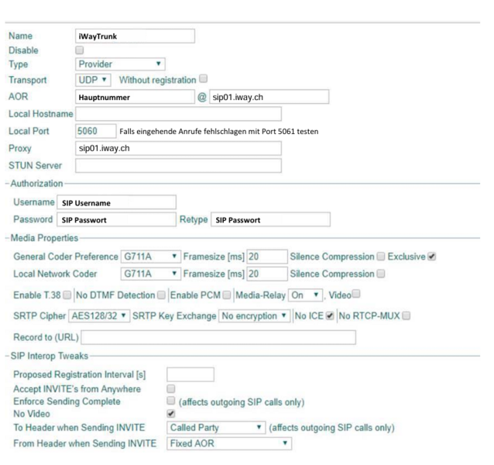The width and height of the screenshot is (494, 465).
Task: Open the Type dropdown showing Provider
Action: click(120, 64)
